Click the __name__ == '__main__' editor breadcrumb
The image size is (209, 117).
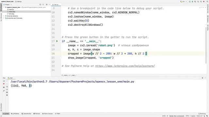click(69, 75)
